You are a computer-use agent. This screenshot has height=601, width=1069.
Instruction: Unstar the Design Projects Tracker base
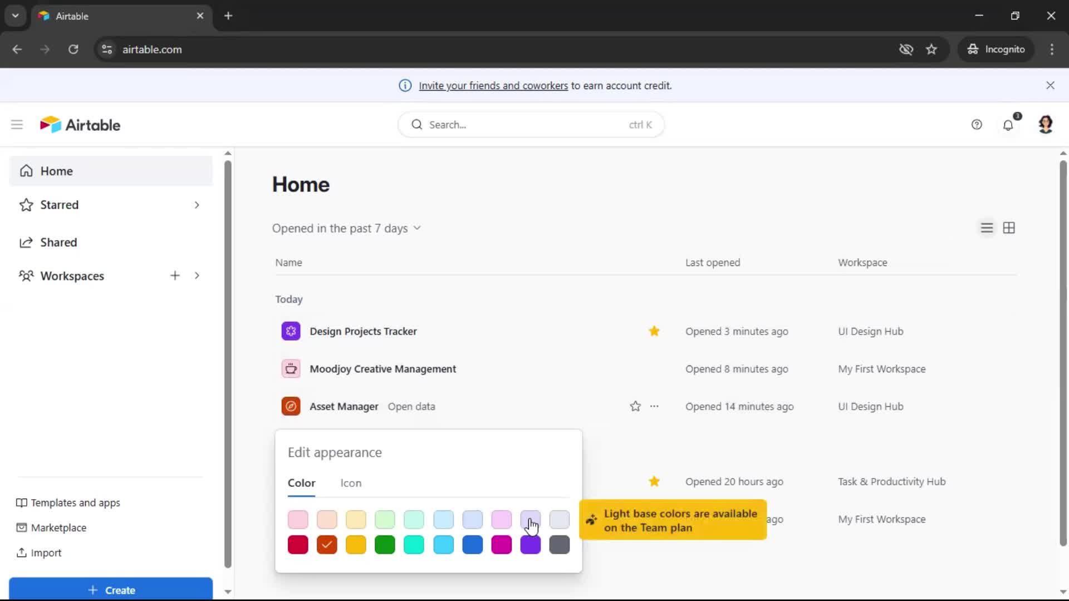654,331
